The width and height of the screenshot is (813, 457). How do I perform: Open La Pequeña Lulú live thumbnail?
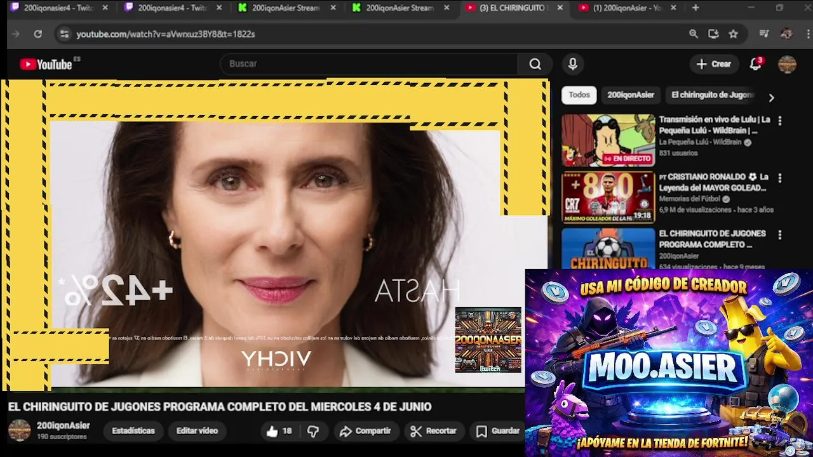click(x=608, y=140)
